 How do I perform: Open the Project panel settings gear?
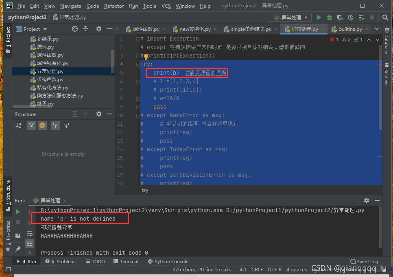click(x=98, y=29)
